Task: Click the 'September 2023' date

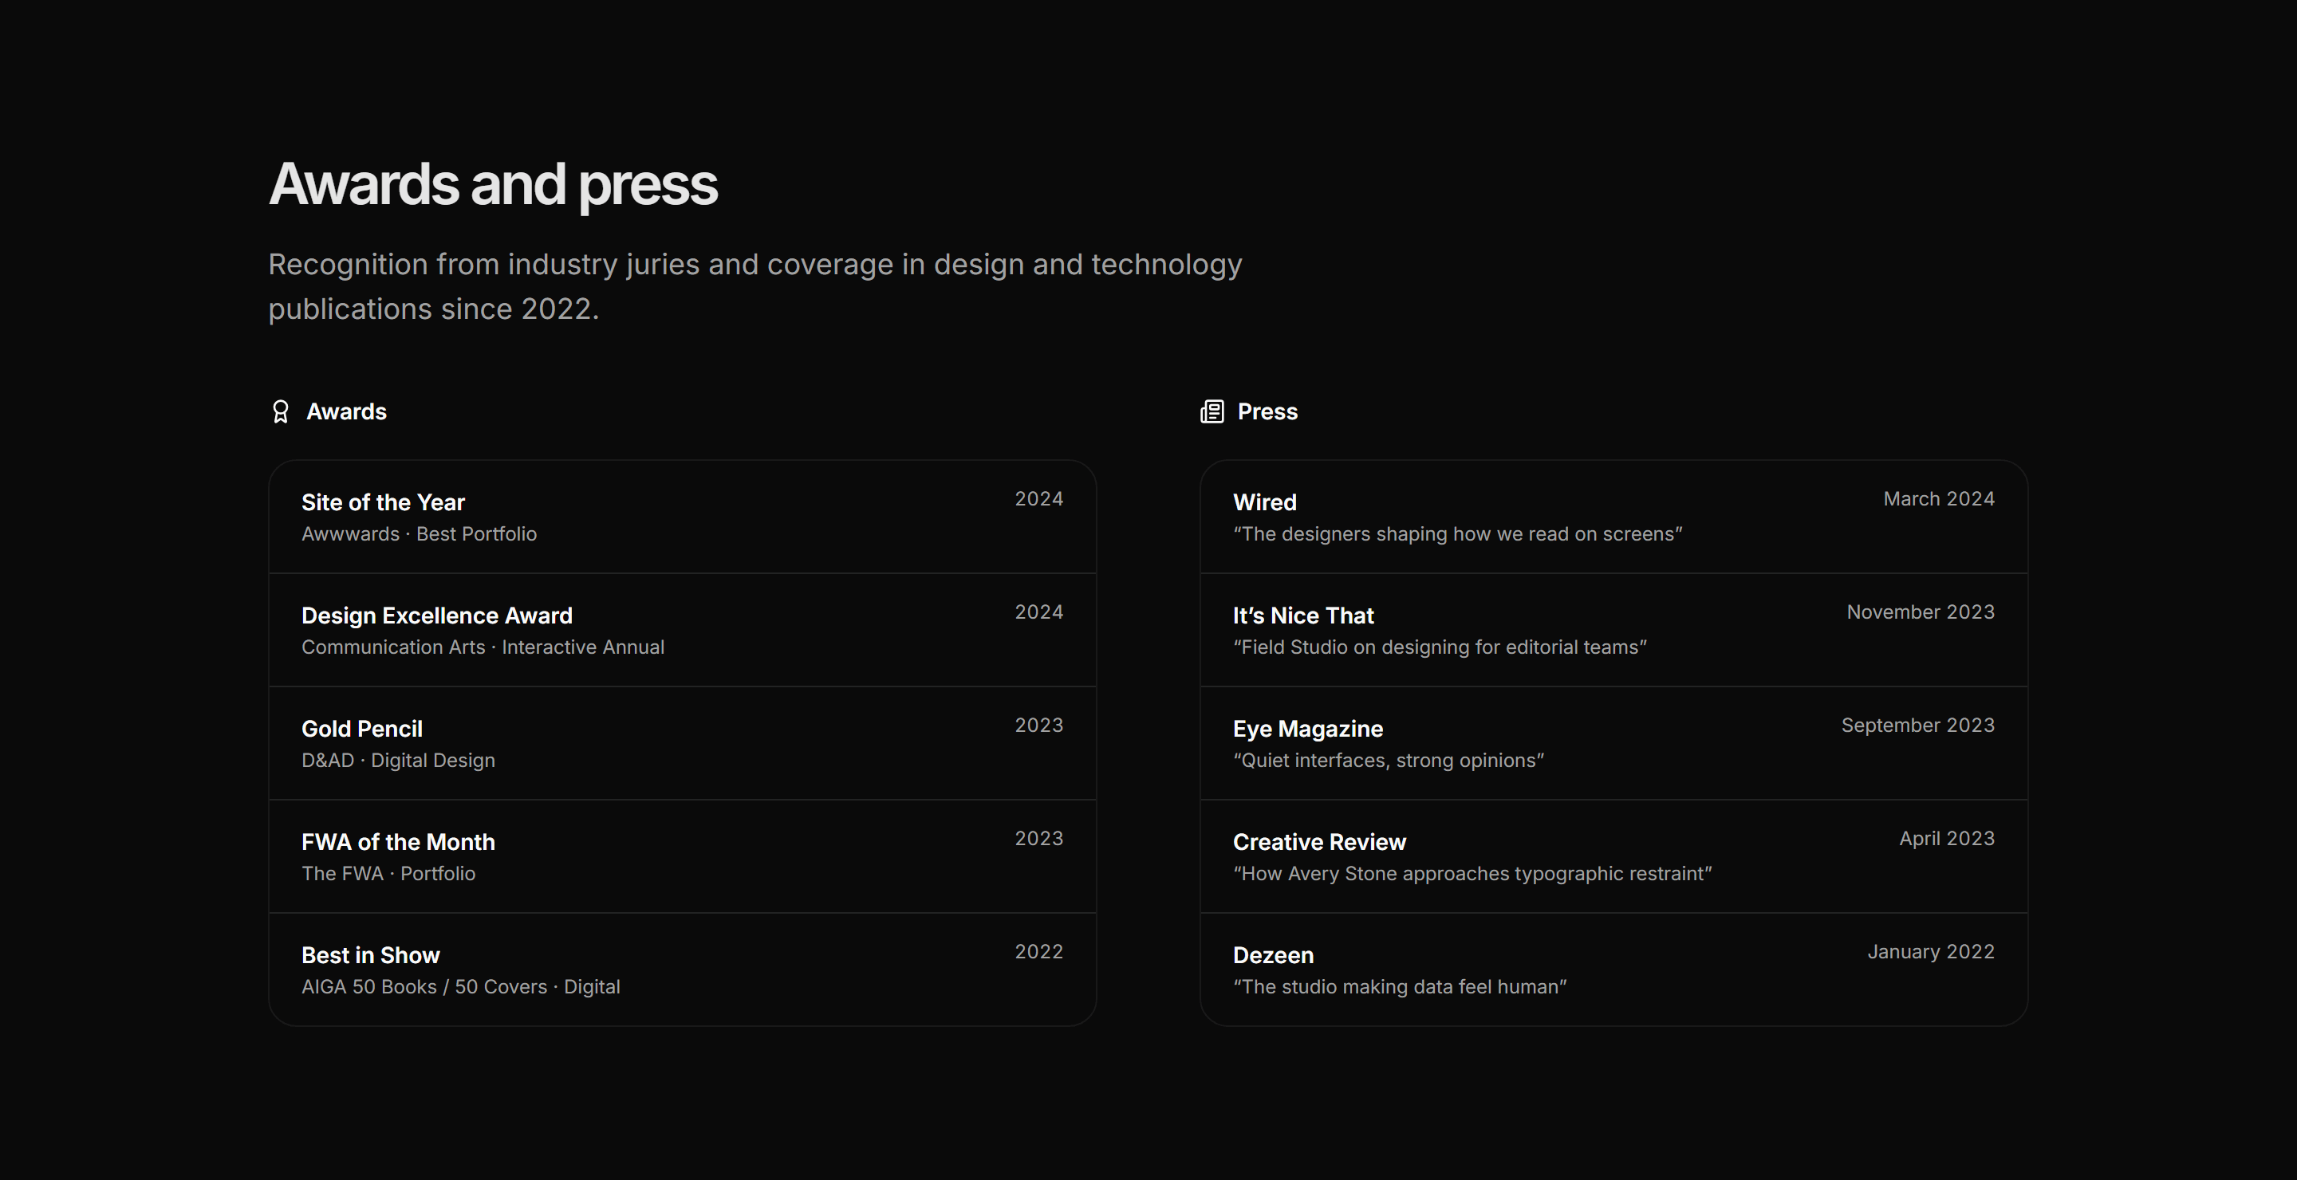Action: (x=1918, y=726)
